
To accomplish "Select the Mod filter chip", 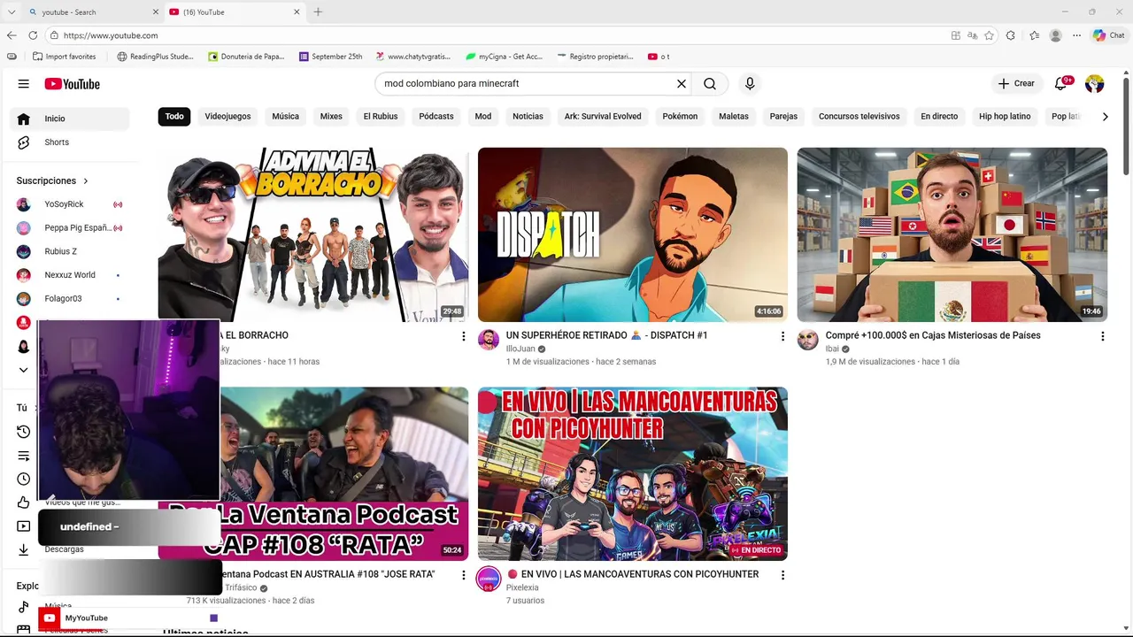I will click(x=483, y=117).
